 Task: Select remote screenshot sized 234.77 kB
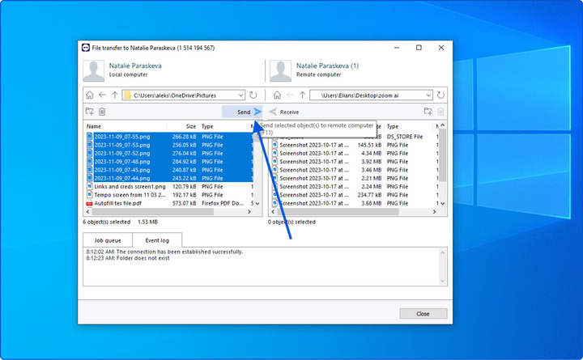(314, 195)
